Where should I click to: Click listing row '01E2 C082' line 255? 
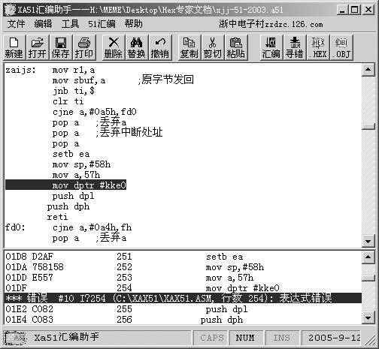183,309
